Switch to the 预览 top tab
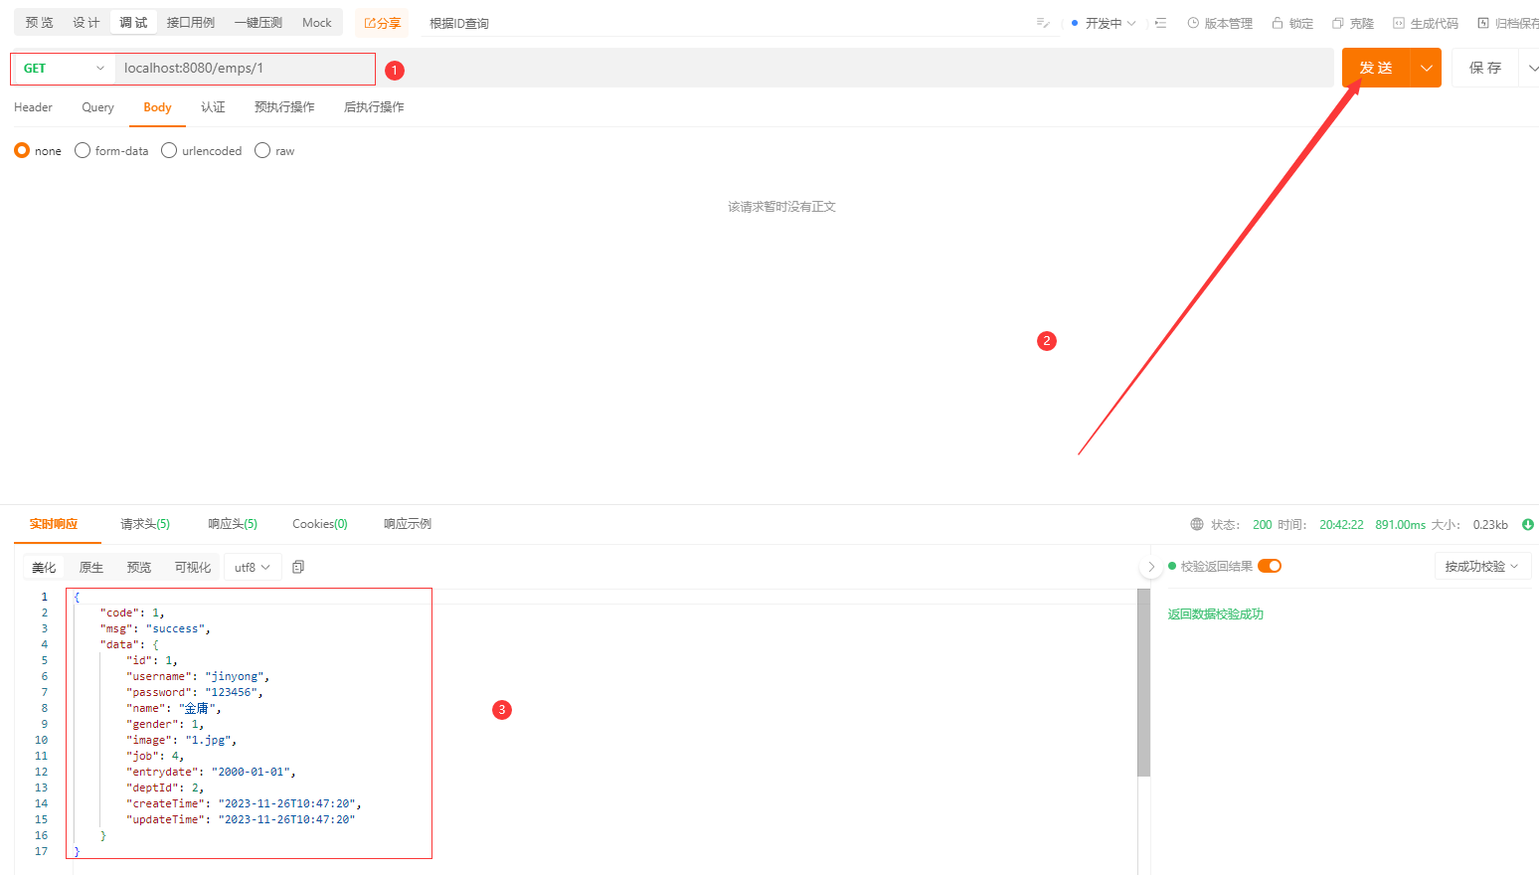Image resolution: width=1539 pixels, height=875 pixels. tap(40, 22)
